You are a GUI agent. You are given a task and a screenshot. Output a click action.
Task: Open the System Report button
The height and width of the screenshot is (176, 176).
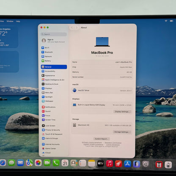[102, 139]
